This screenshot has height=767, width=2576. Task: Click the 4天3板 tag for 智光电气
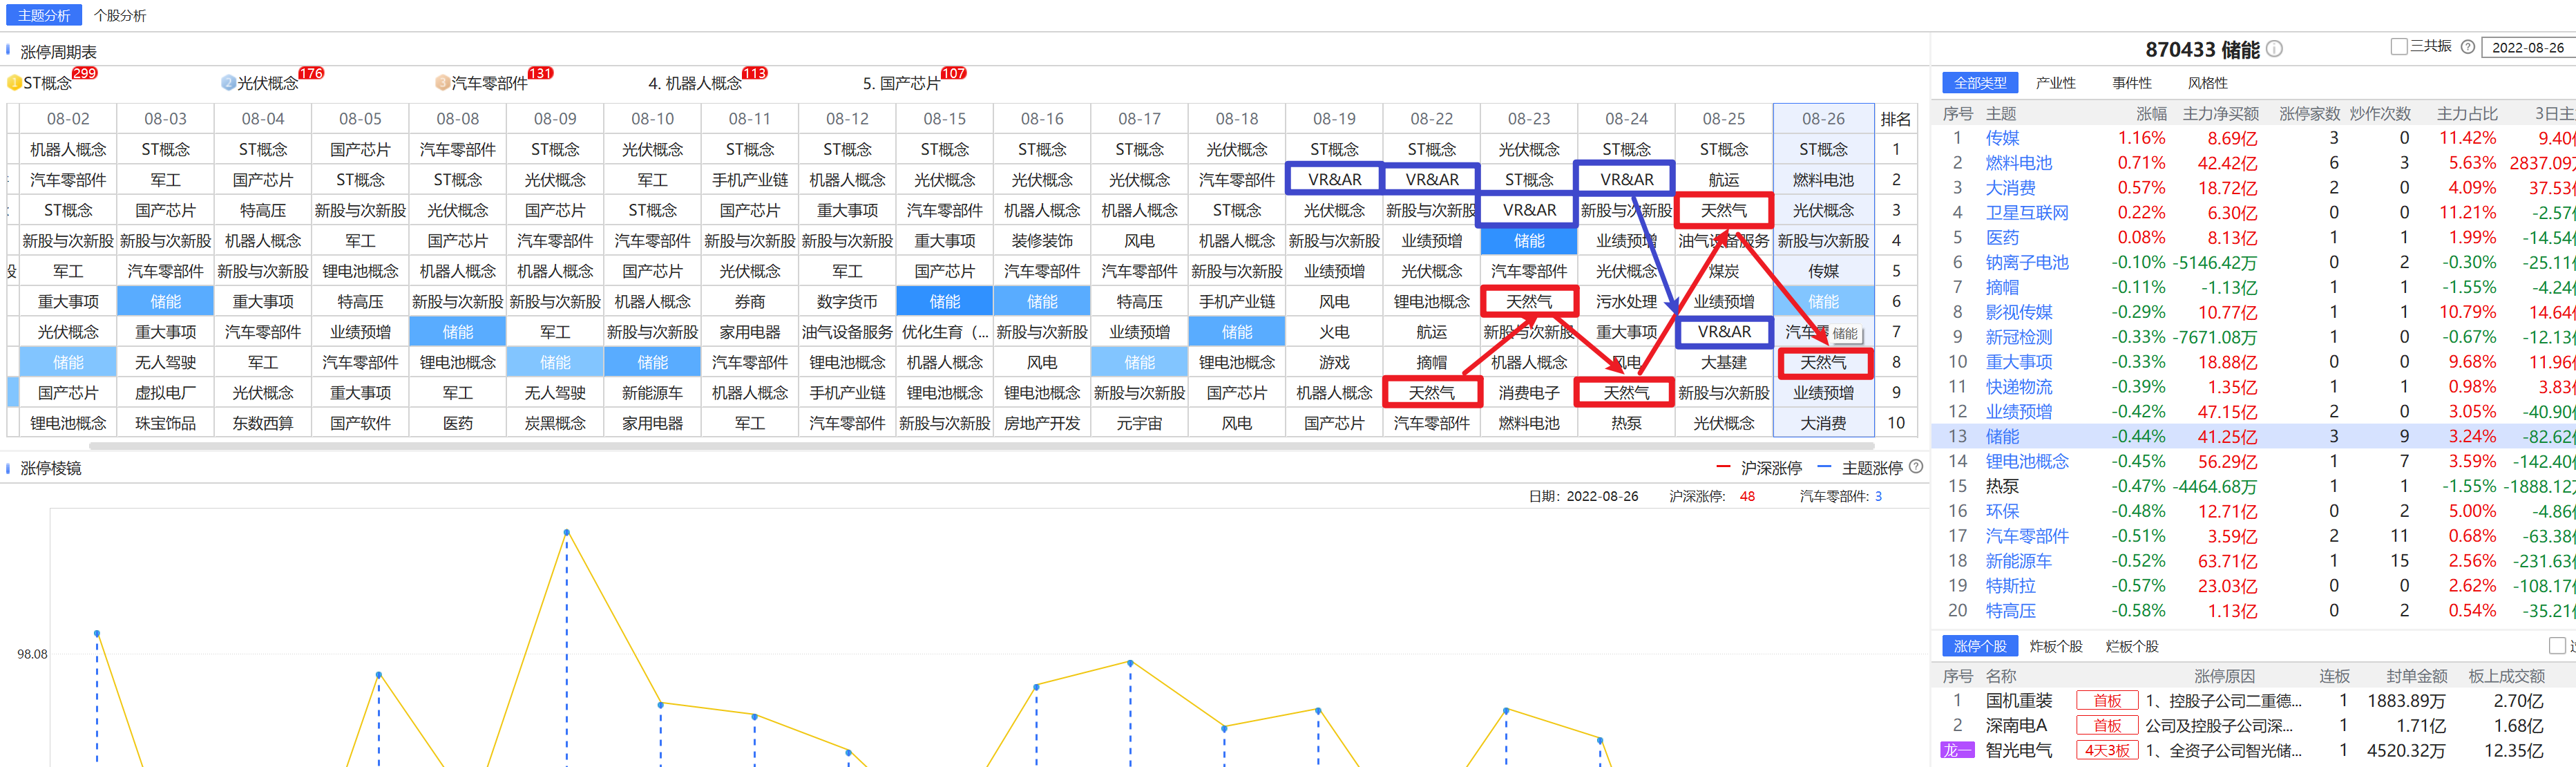(2107, 751)
